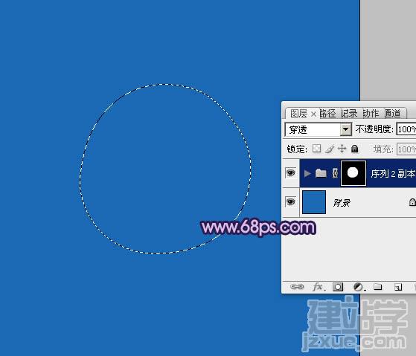Image resolution: width=416 pixels, height=356 pixels.
Task: Toggle mask link on group layer
Action: (x=335, y=173)
